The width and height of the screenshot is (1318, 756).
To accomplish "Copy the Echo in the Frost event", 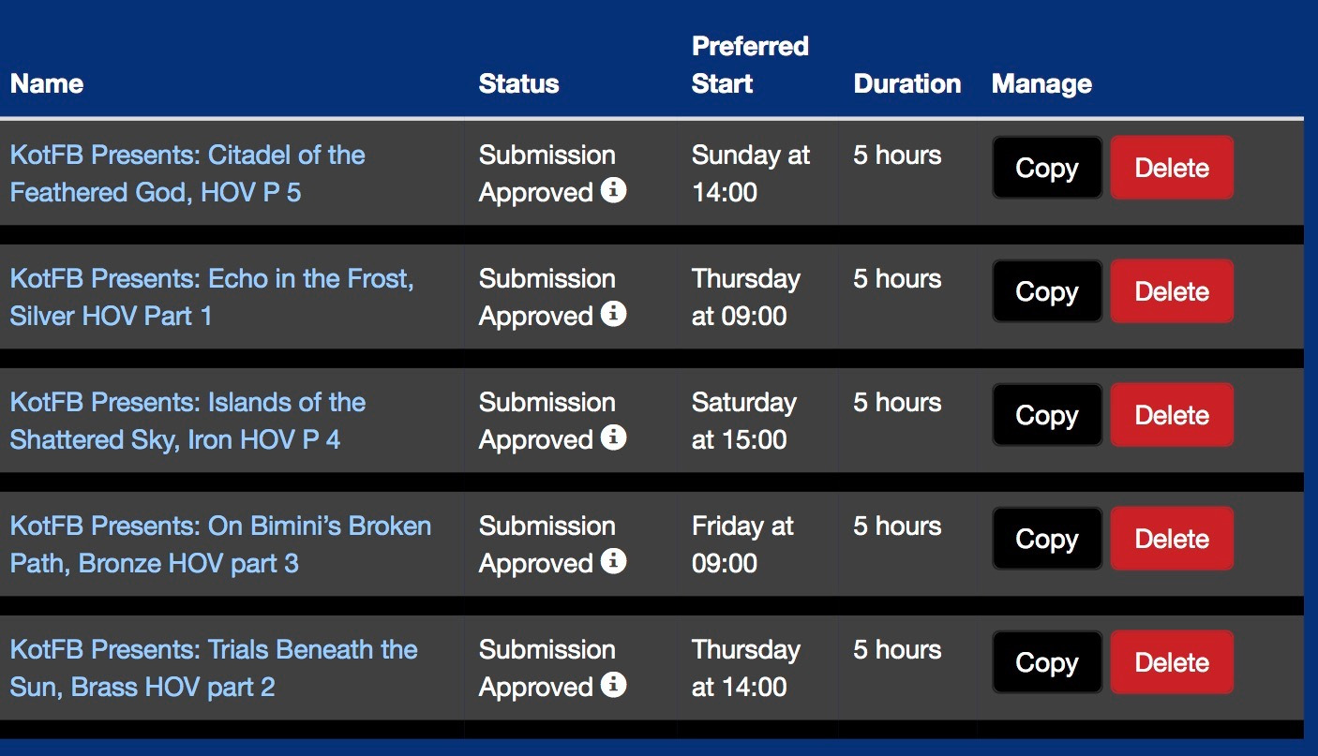I will pos(1047,292).
